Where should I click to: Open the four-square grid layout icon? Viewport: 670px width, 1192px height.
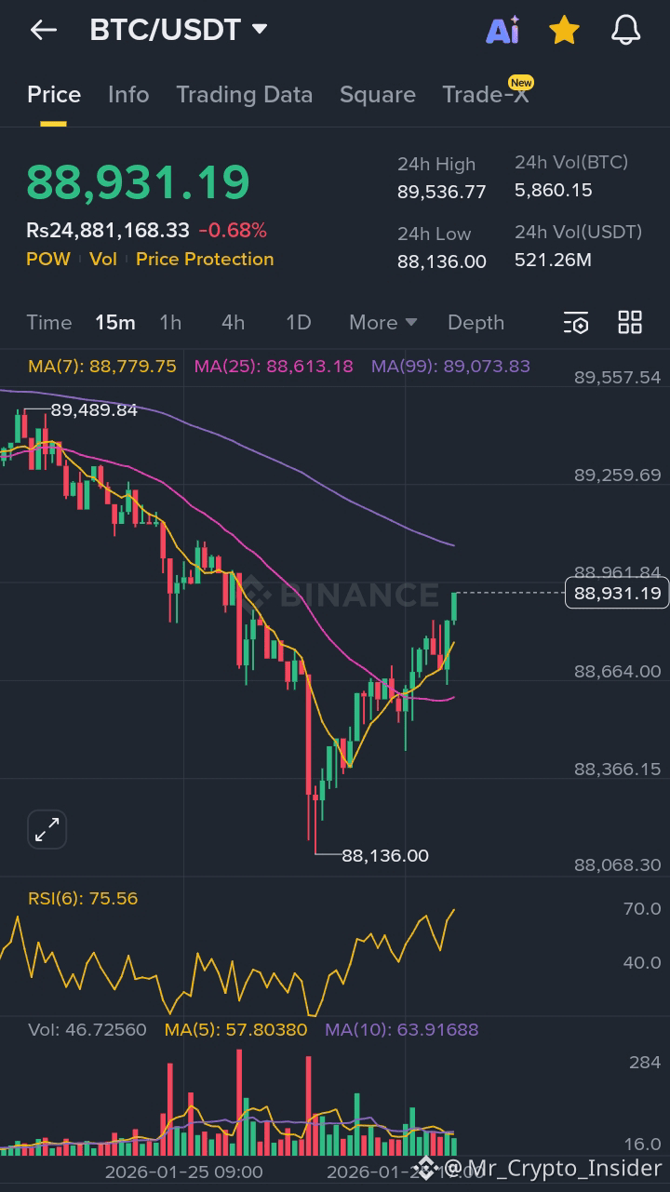coord(630,322)
